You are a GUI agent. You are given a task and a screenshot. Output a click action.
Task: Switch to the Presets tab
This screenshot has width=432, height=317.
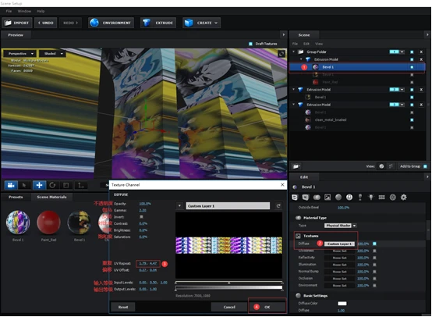coord(16,197)
